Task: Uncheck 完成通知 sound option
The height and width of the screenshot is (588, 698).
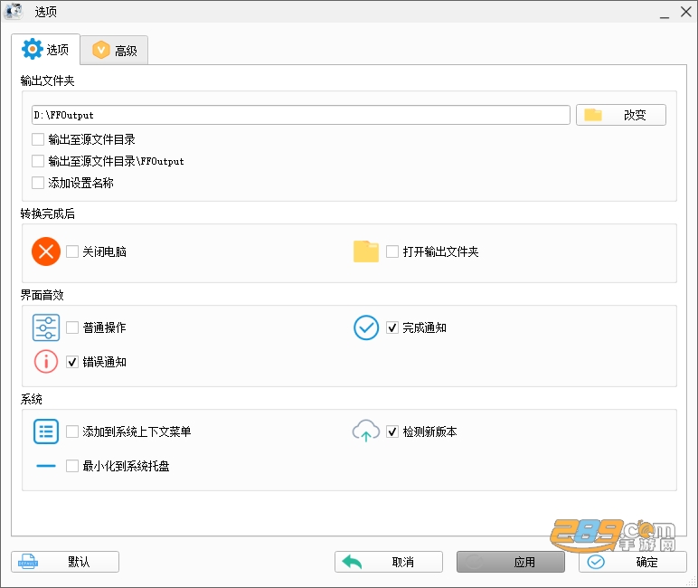Action: (392, 327)
